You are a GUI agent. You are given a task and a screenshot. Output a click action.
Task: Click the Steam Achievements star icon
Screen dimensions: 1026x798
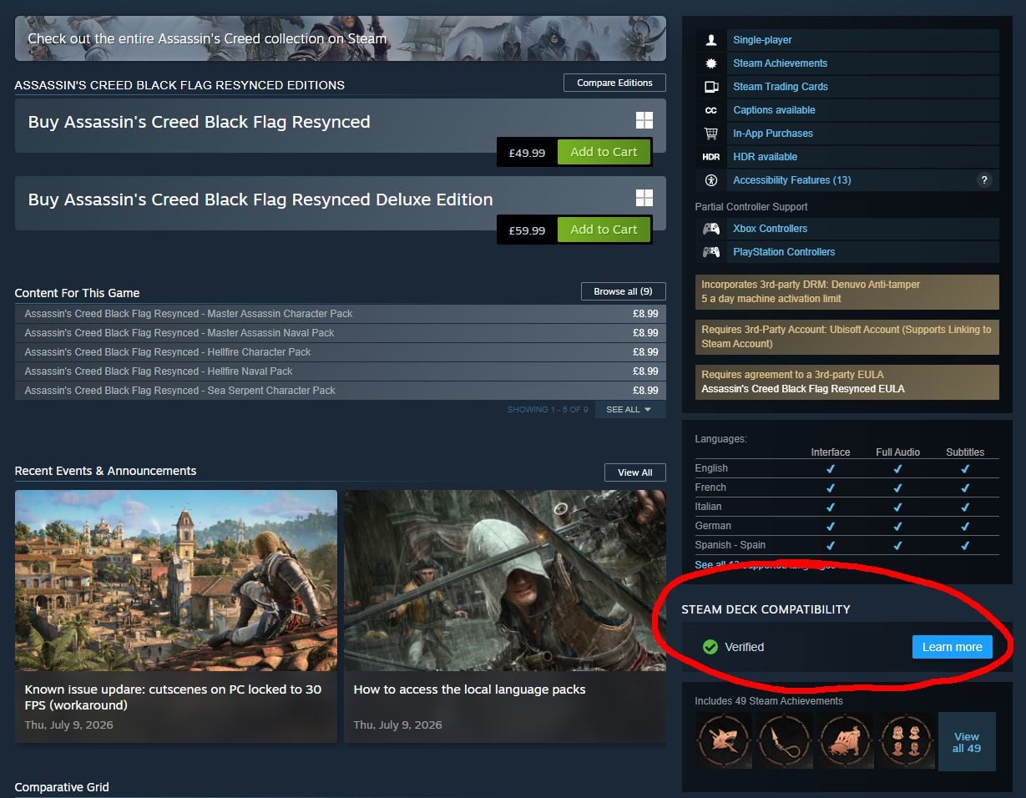tap(711, 63)
